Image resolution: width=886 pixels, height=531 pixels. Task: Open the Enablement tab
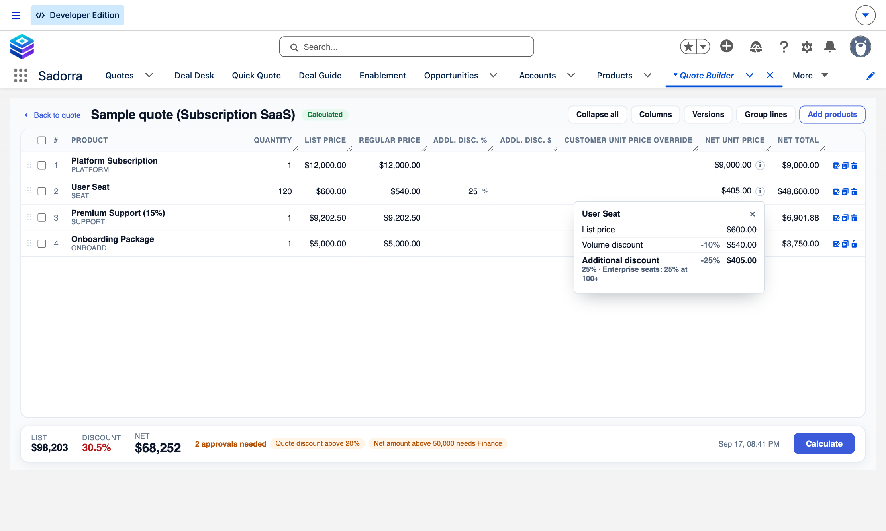point(382,75)
